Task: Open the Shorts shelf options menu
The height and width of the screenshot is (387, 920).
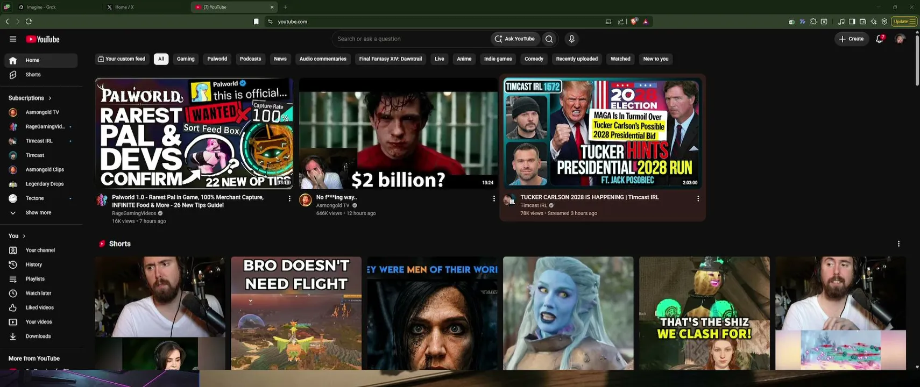Action: coord(898,243)
